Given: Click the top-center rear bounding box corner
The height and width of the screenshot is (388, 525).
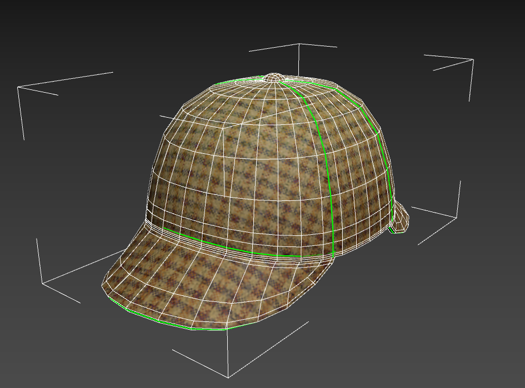Looking at the screenshot, I should (x=299, y=44).
